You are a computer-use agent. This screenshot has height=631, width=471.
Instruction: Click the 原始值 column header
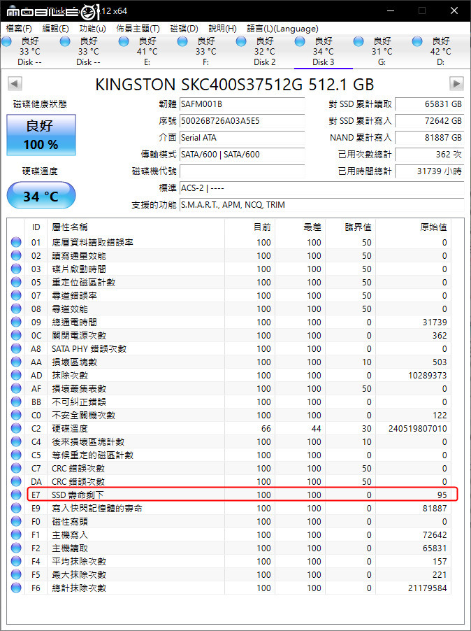tap(414, 227)
